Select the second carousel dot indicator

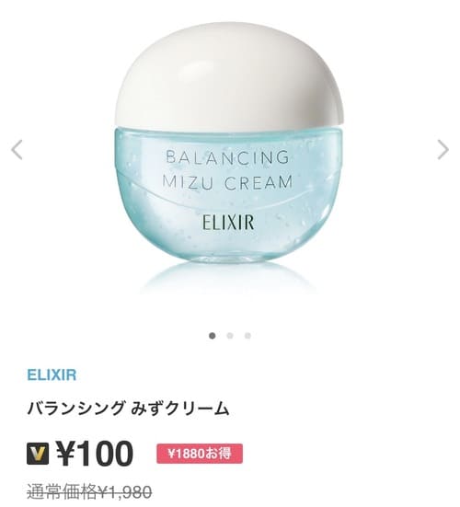(230, 336)
